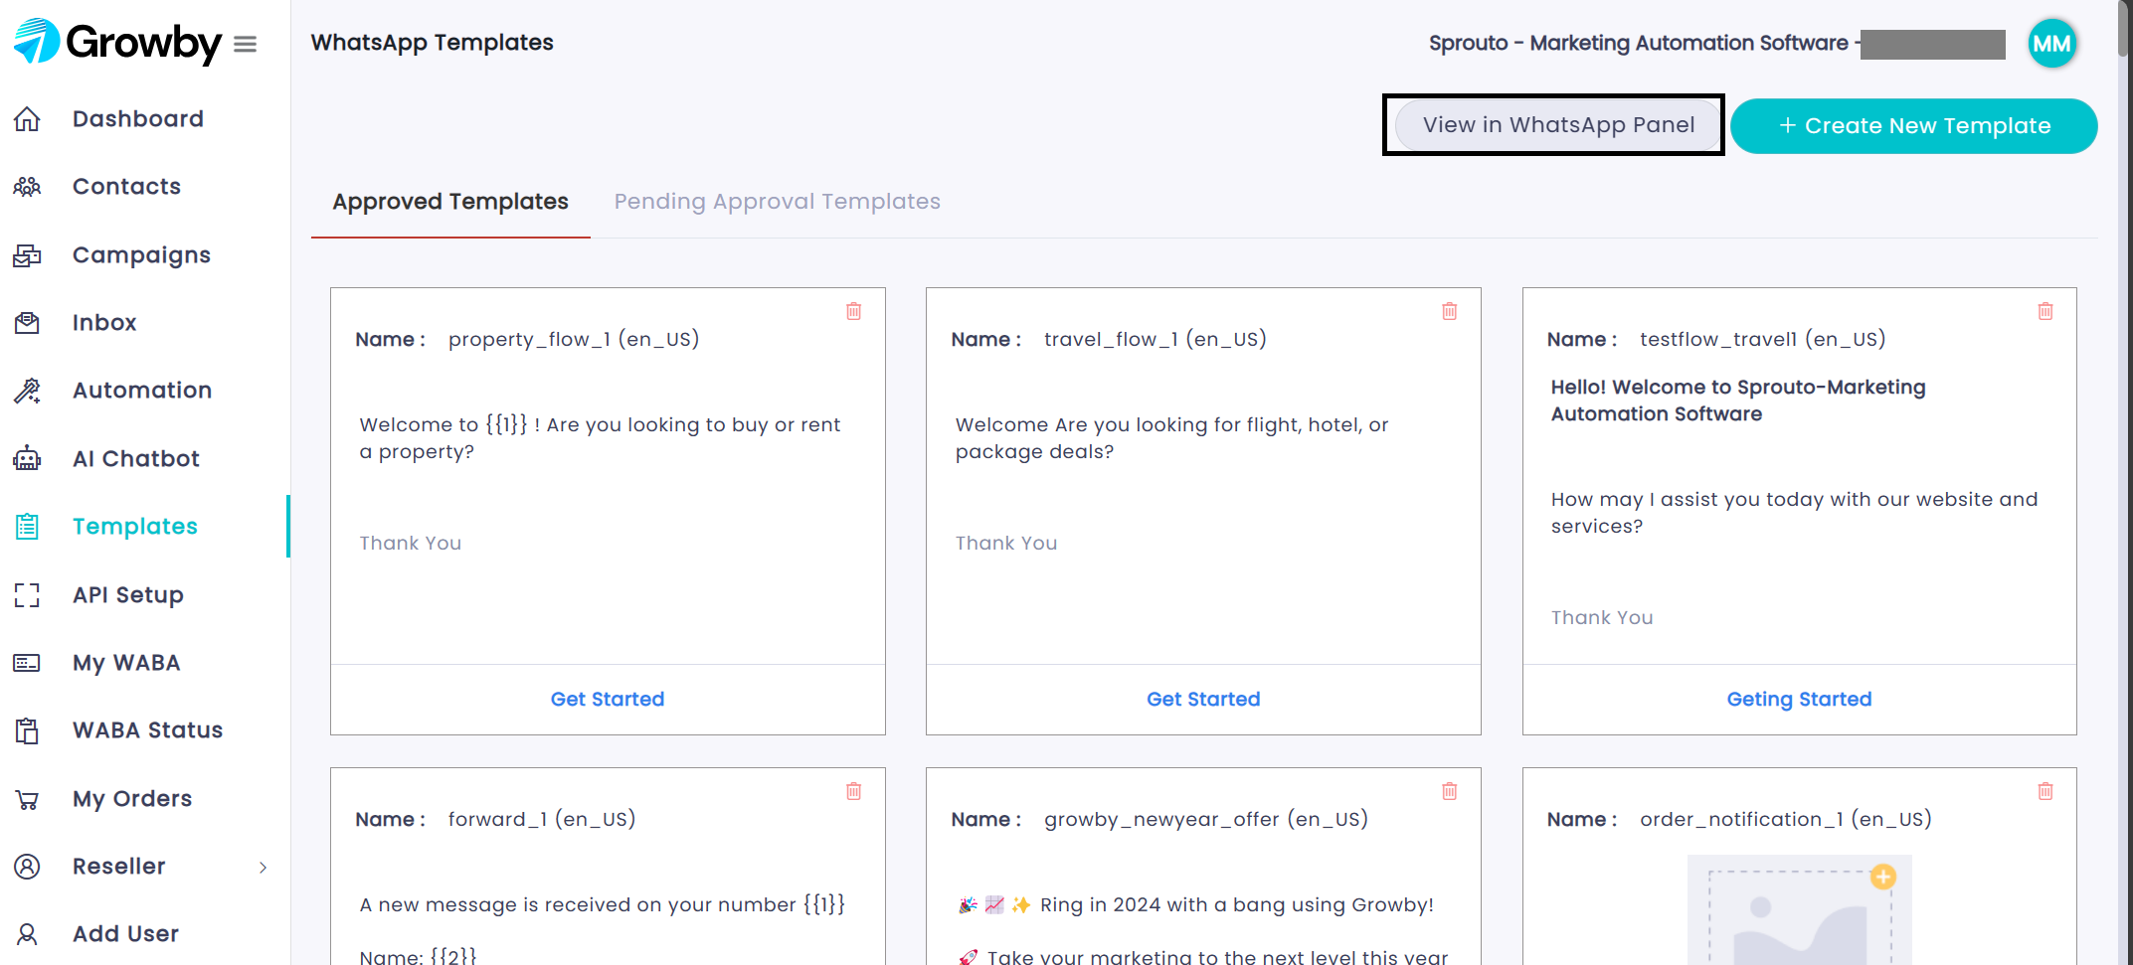Viewport: 2133px width, 965px height.
Task: Open Add User page
Action: (x=125, y=934)
